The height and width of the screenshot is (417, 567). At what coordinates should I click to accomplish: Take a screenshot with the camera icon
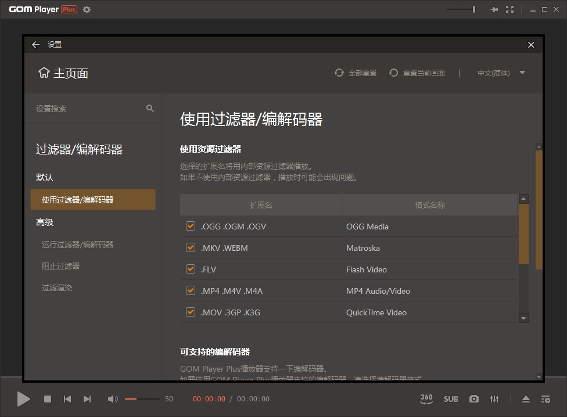tap(474, 399)
